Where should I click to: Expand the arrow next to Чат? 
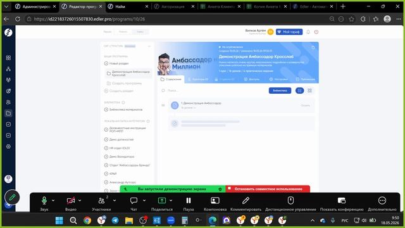pos(144,200)
